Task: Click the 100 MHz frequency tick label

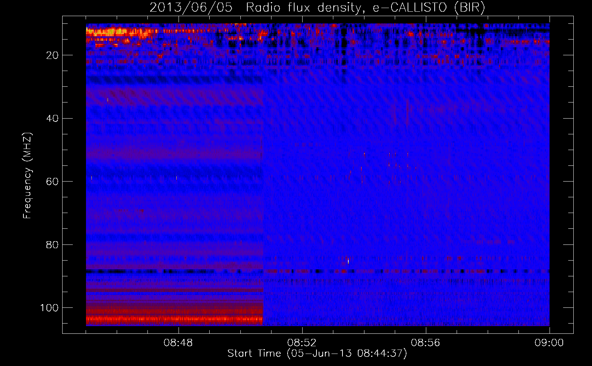Action: pos(49,308)
